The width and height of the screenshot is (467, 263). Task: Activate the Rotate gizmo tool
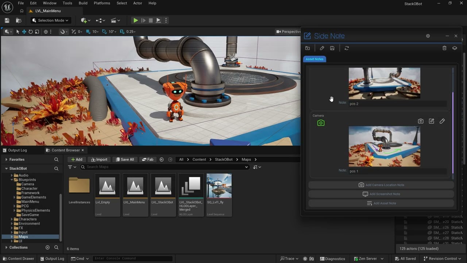(31, 32)
